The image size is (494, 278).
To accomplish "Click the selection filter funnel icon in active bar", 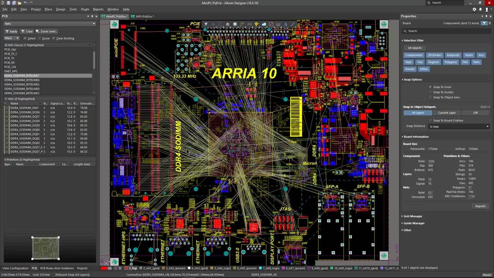I will [x=206, y=24].
